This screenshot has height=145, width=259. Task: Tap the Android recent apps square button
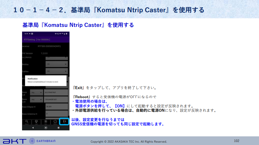click(x=58, y=128)
